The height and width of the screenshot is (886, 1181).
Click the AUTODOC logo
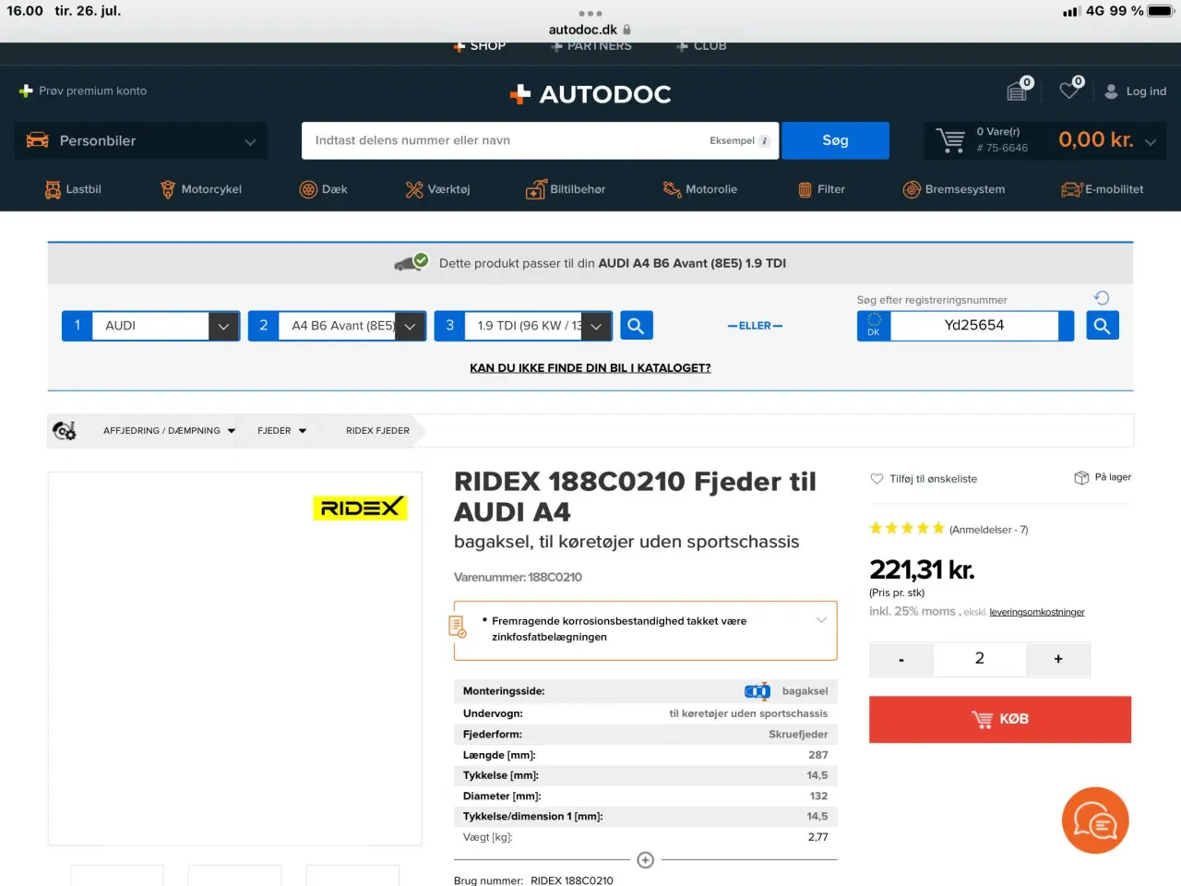590,94
